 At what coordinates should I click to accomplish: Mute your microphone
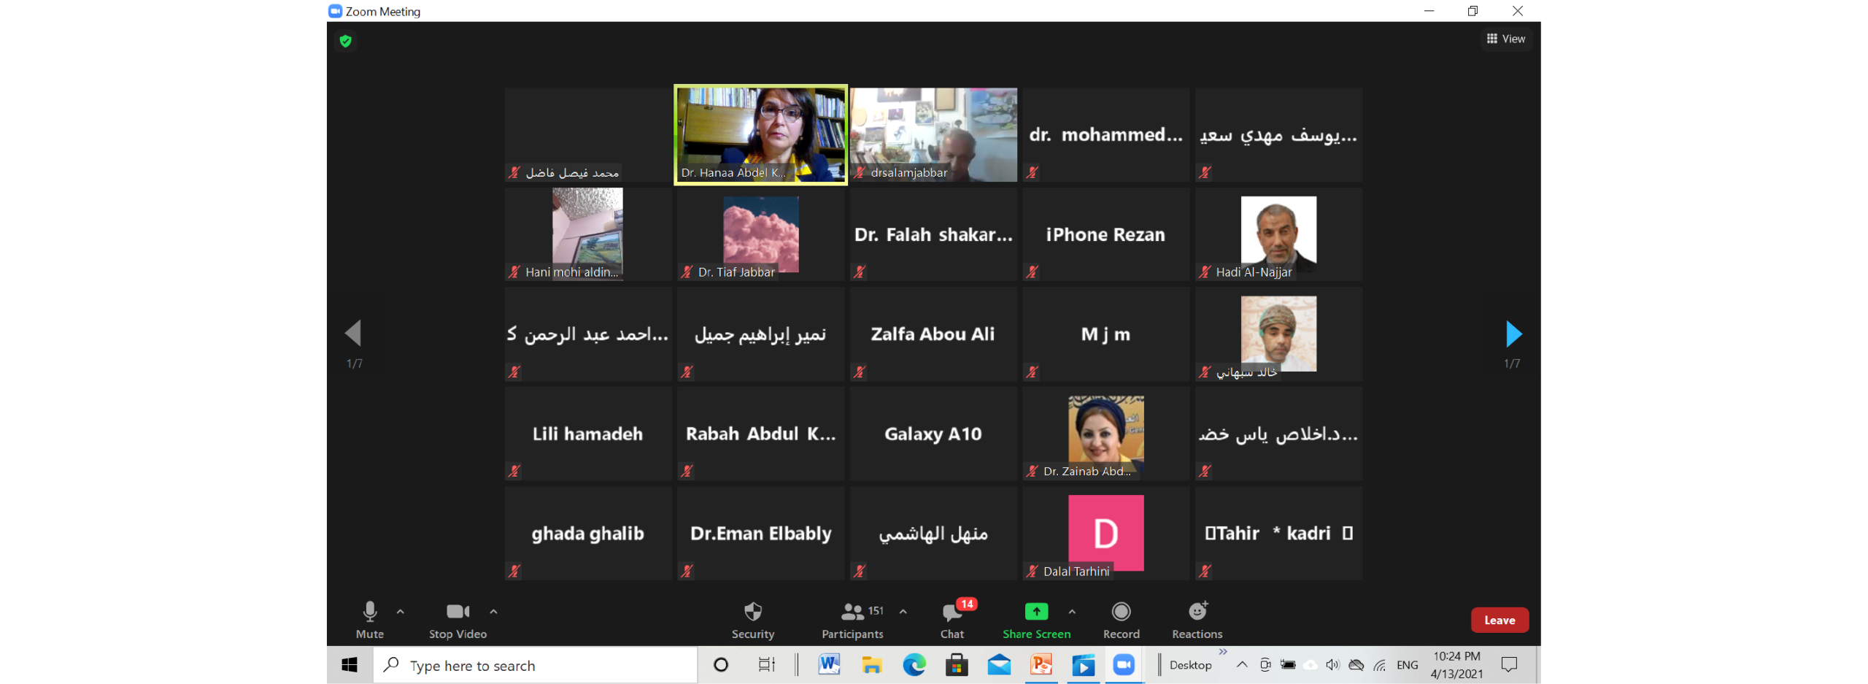point(369,619)
